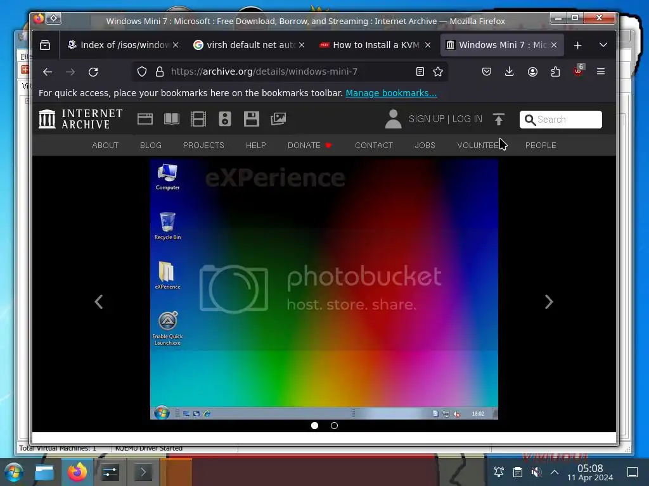Open the Web (Wayback) media icon
The width and height of the screenshot is (649, 486).
(145, 119)
